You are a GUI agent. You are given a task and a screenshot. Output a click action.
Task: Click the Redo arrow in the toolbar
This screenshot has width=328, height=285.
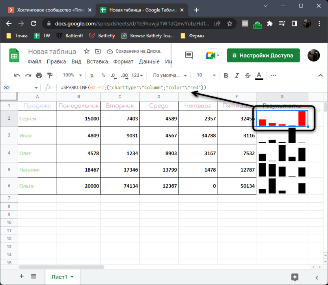(x=28, y=75)
